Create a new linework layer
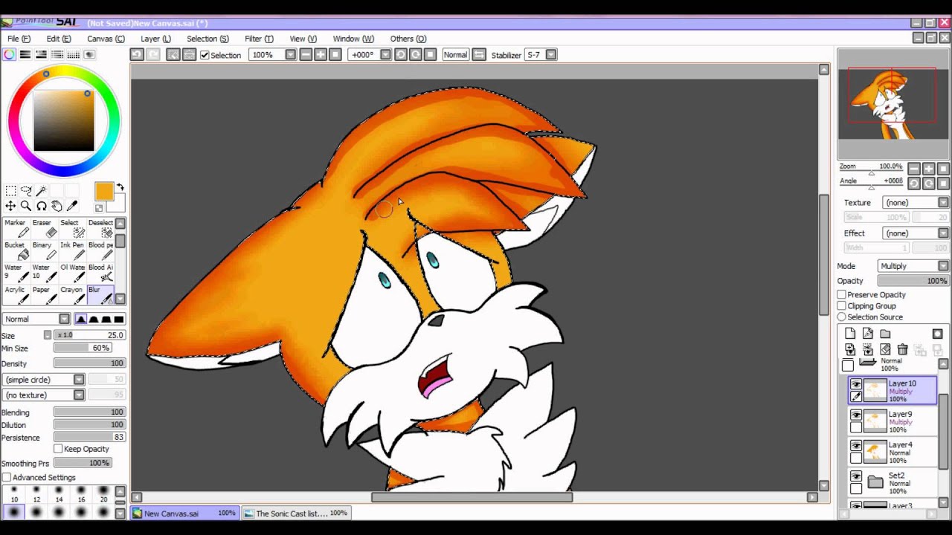 click(867, 334)
